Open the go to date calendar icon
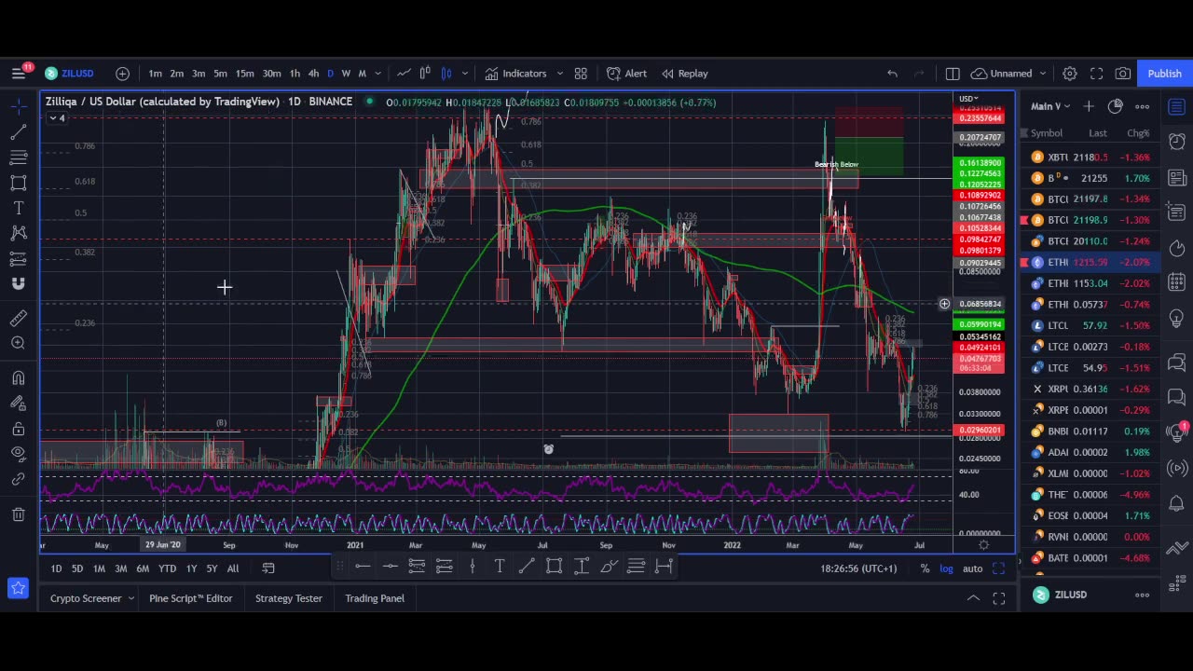Image resolution: width=1193 pixels, height=671 pixels. (x=268, y=568)
